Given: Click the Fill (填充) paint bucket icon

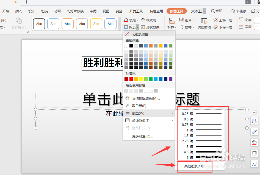Looking at the screenshot, I should 126,20.
